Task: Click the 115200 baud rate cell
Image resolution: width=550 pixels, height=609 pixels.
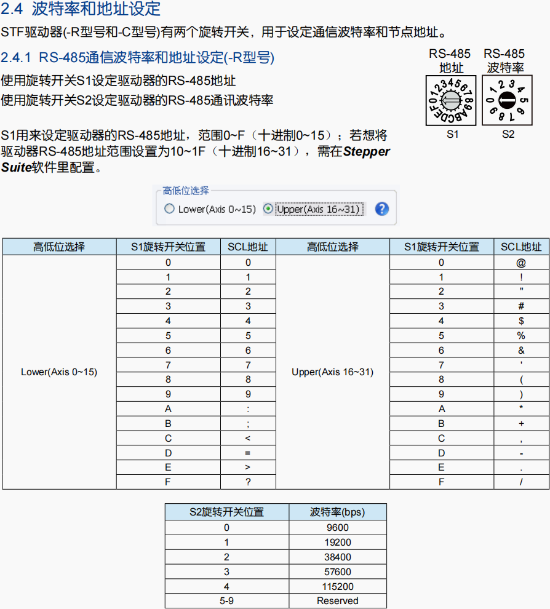Action: [x=338, y=586]
